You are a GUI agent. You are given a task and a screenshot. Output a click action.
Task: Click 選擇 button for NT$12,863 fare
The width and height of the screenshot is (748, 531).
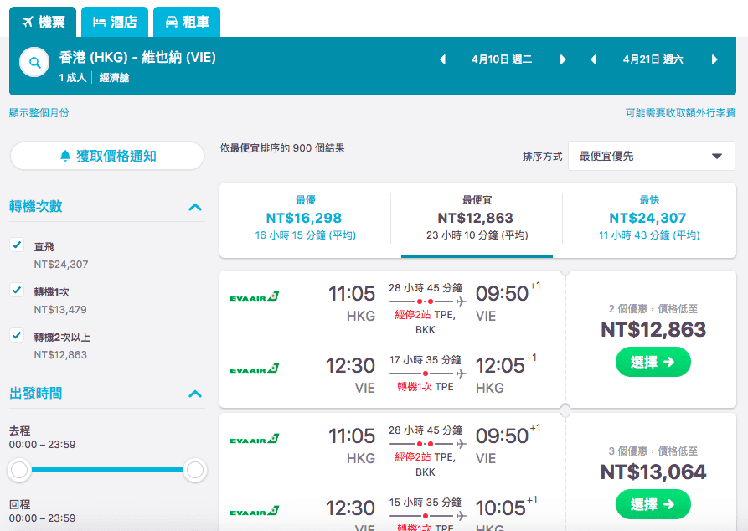[x=653, y=362]
